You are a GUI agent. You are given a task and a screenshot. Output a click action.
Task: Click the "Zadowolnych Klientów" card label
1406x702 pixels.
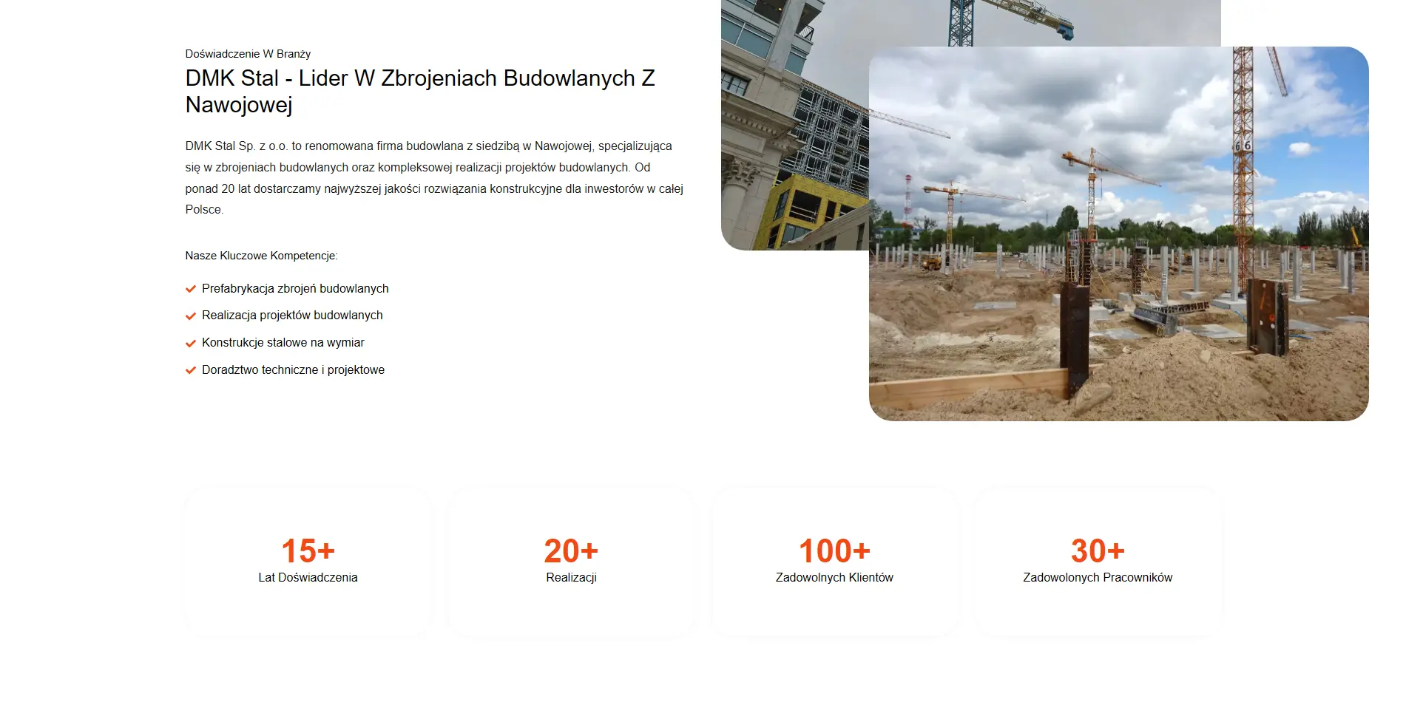[834, 577]
